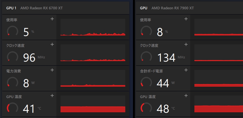Click the 48 °C temperature value

(x=166, y=109)
